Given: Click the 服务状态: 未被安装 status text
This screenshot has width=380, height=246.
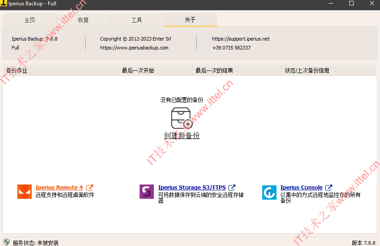Looking at the screenshot, I should coord(36,243).
